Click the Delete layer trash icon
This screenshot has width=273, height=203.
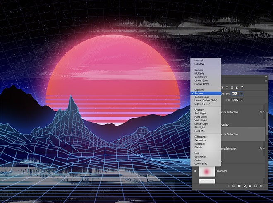coord(261,186)
